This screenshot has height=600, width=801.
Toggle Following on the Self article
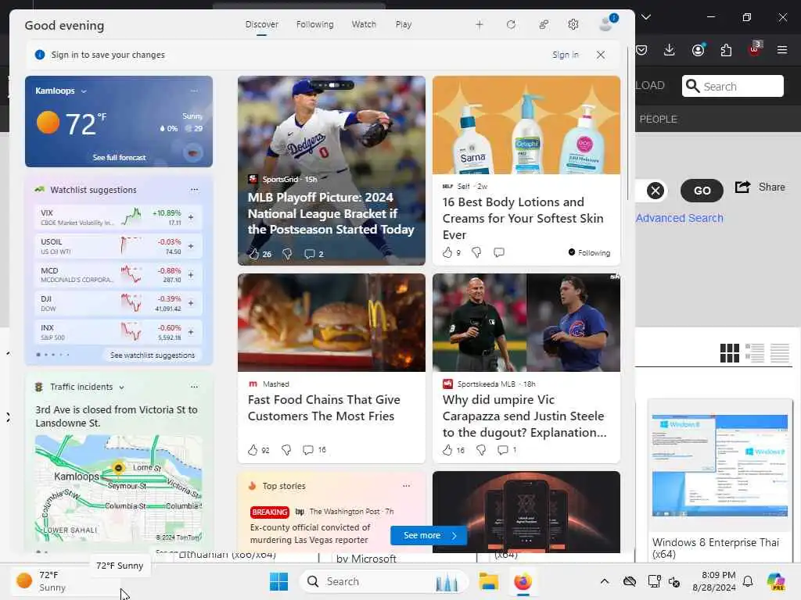589,252
